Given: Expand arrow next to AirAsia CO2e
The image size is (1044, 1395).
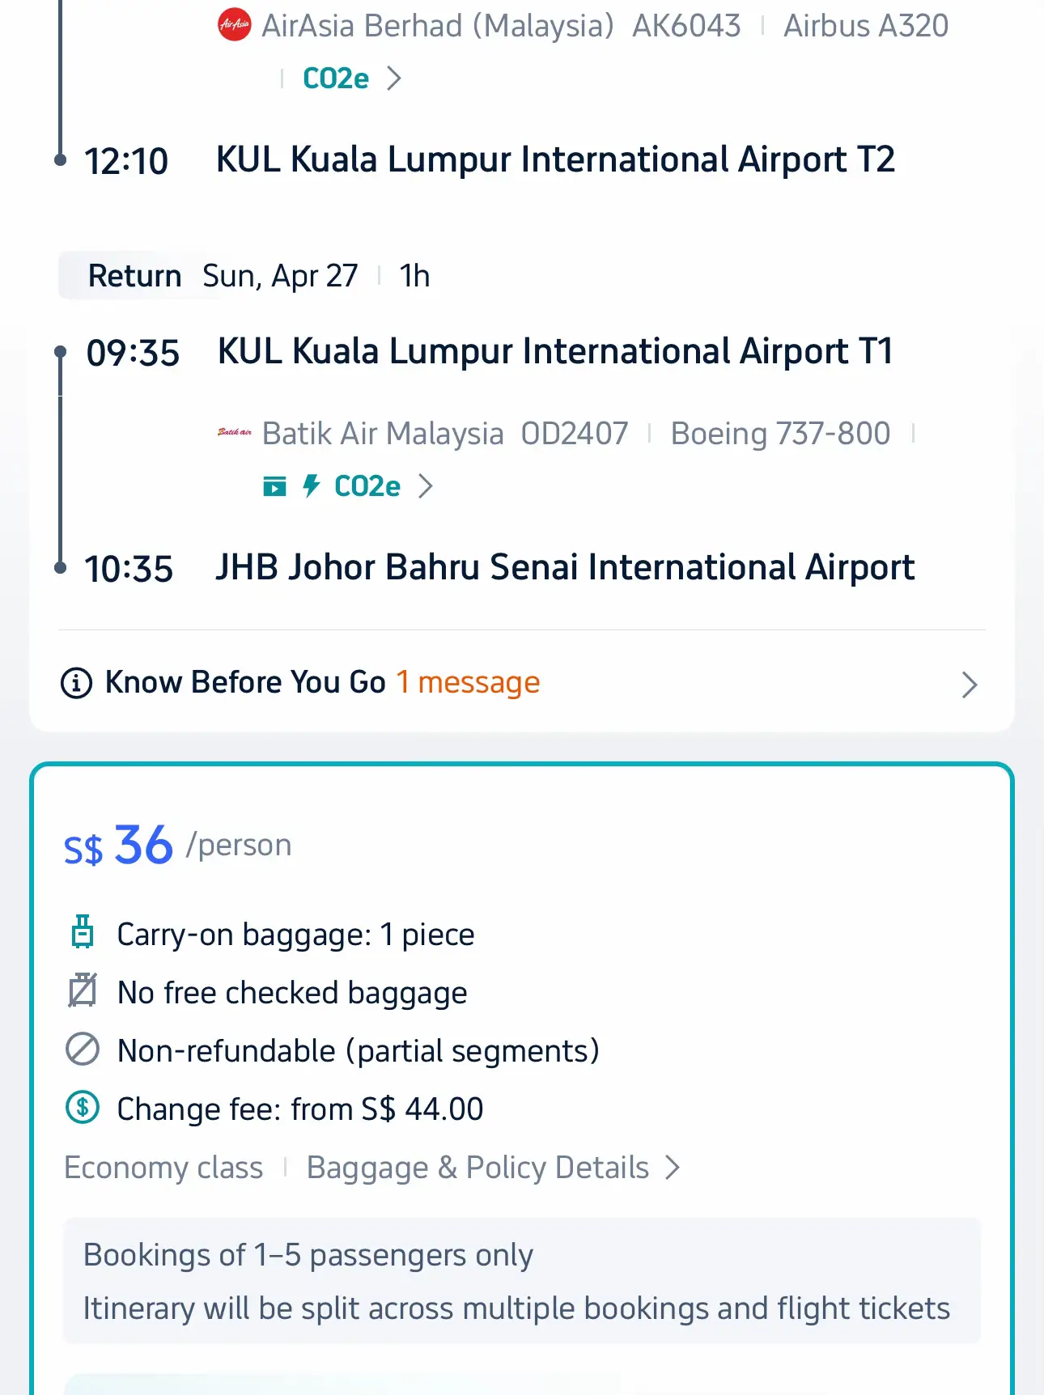Looking at the screenshot, I should coord(394,78).
